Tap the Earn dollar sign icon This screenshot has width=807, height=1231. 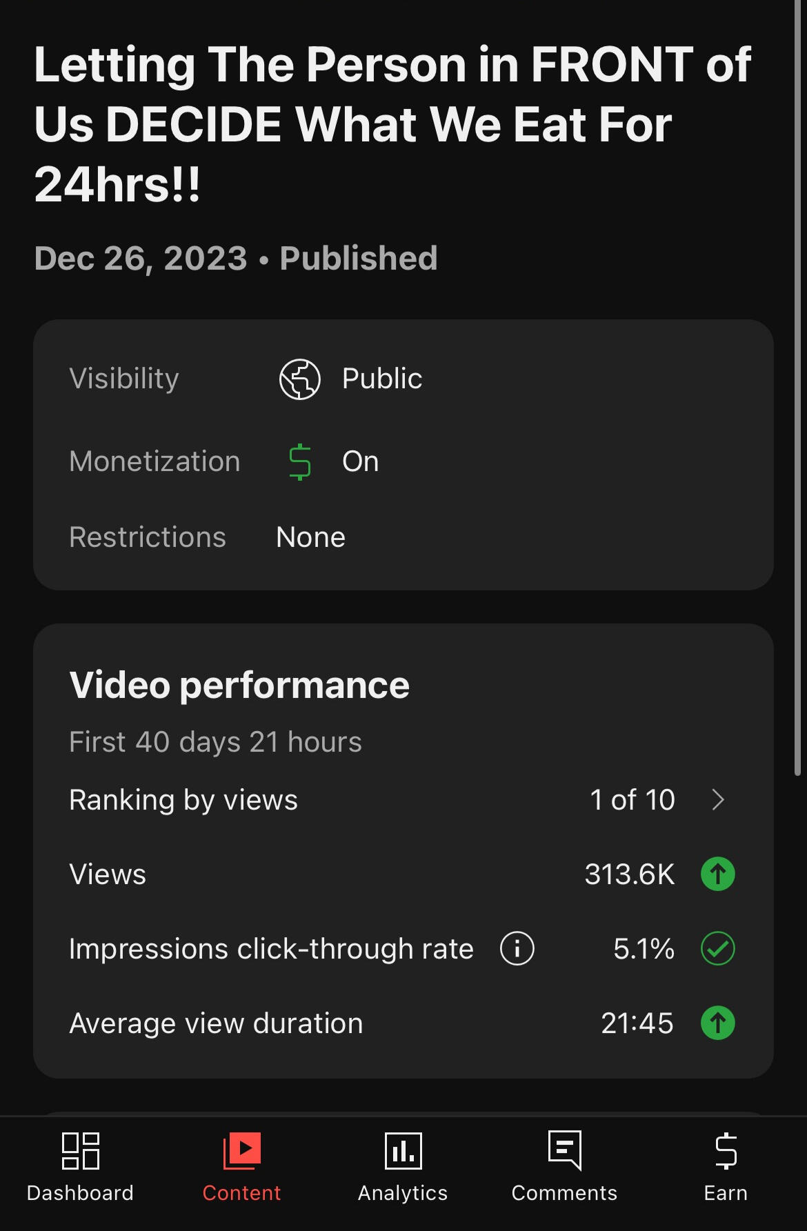tap(726, 1151)
